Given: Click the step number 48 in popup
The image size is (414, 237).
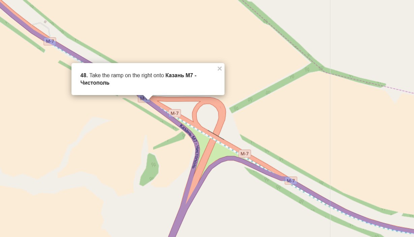Looking at the screenshot, I should (84, 75).
